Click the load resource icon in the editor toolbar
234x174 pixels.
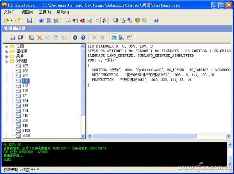click(x=12, y=37)
